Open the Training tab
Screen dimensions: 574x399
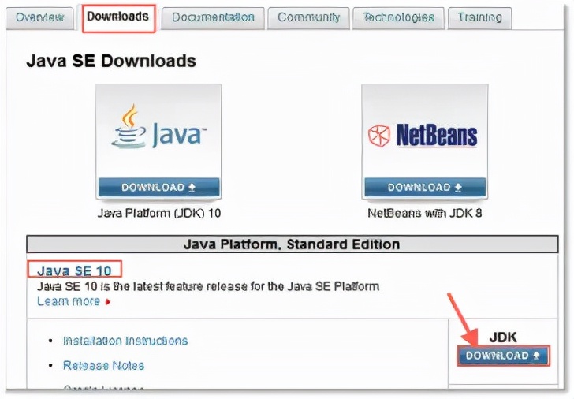tap(479, 17)
